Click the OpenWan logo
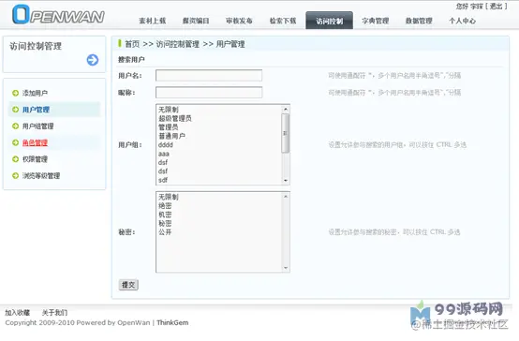This screenshot has height=341, width=519. pyautogui.click(x=58, y=15)
